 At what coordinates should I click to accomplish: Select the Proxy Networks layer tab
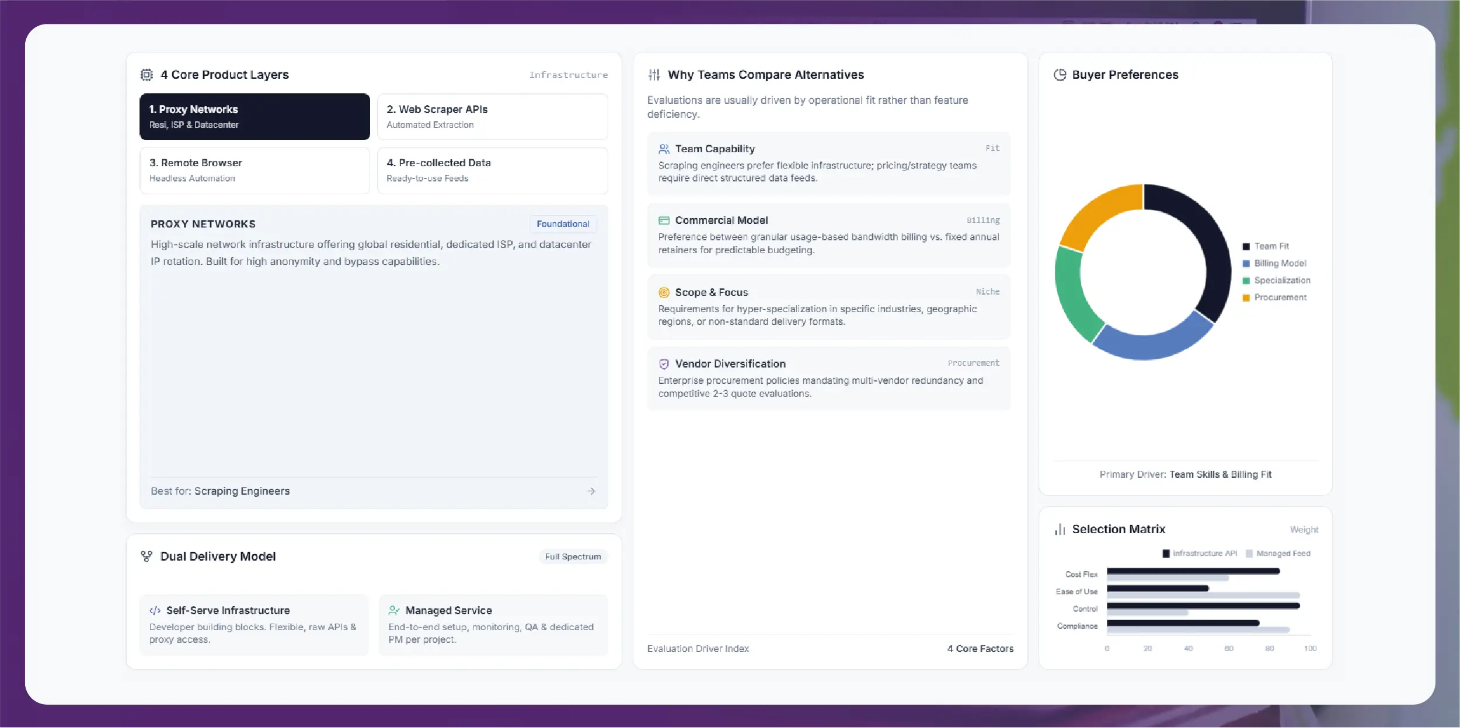pos(255,117)
